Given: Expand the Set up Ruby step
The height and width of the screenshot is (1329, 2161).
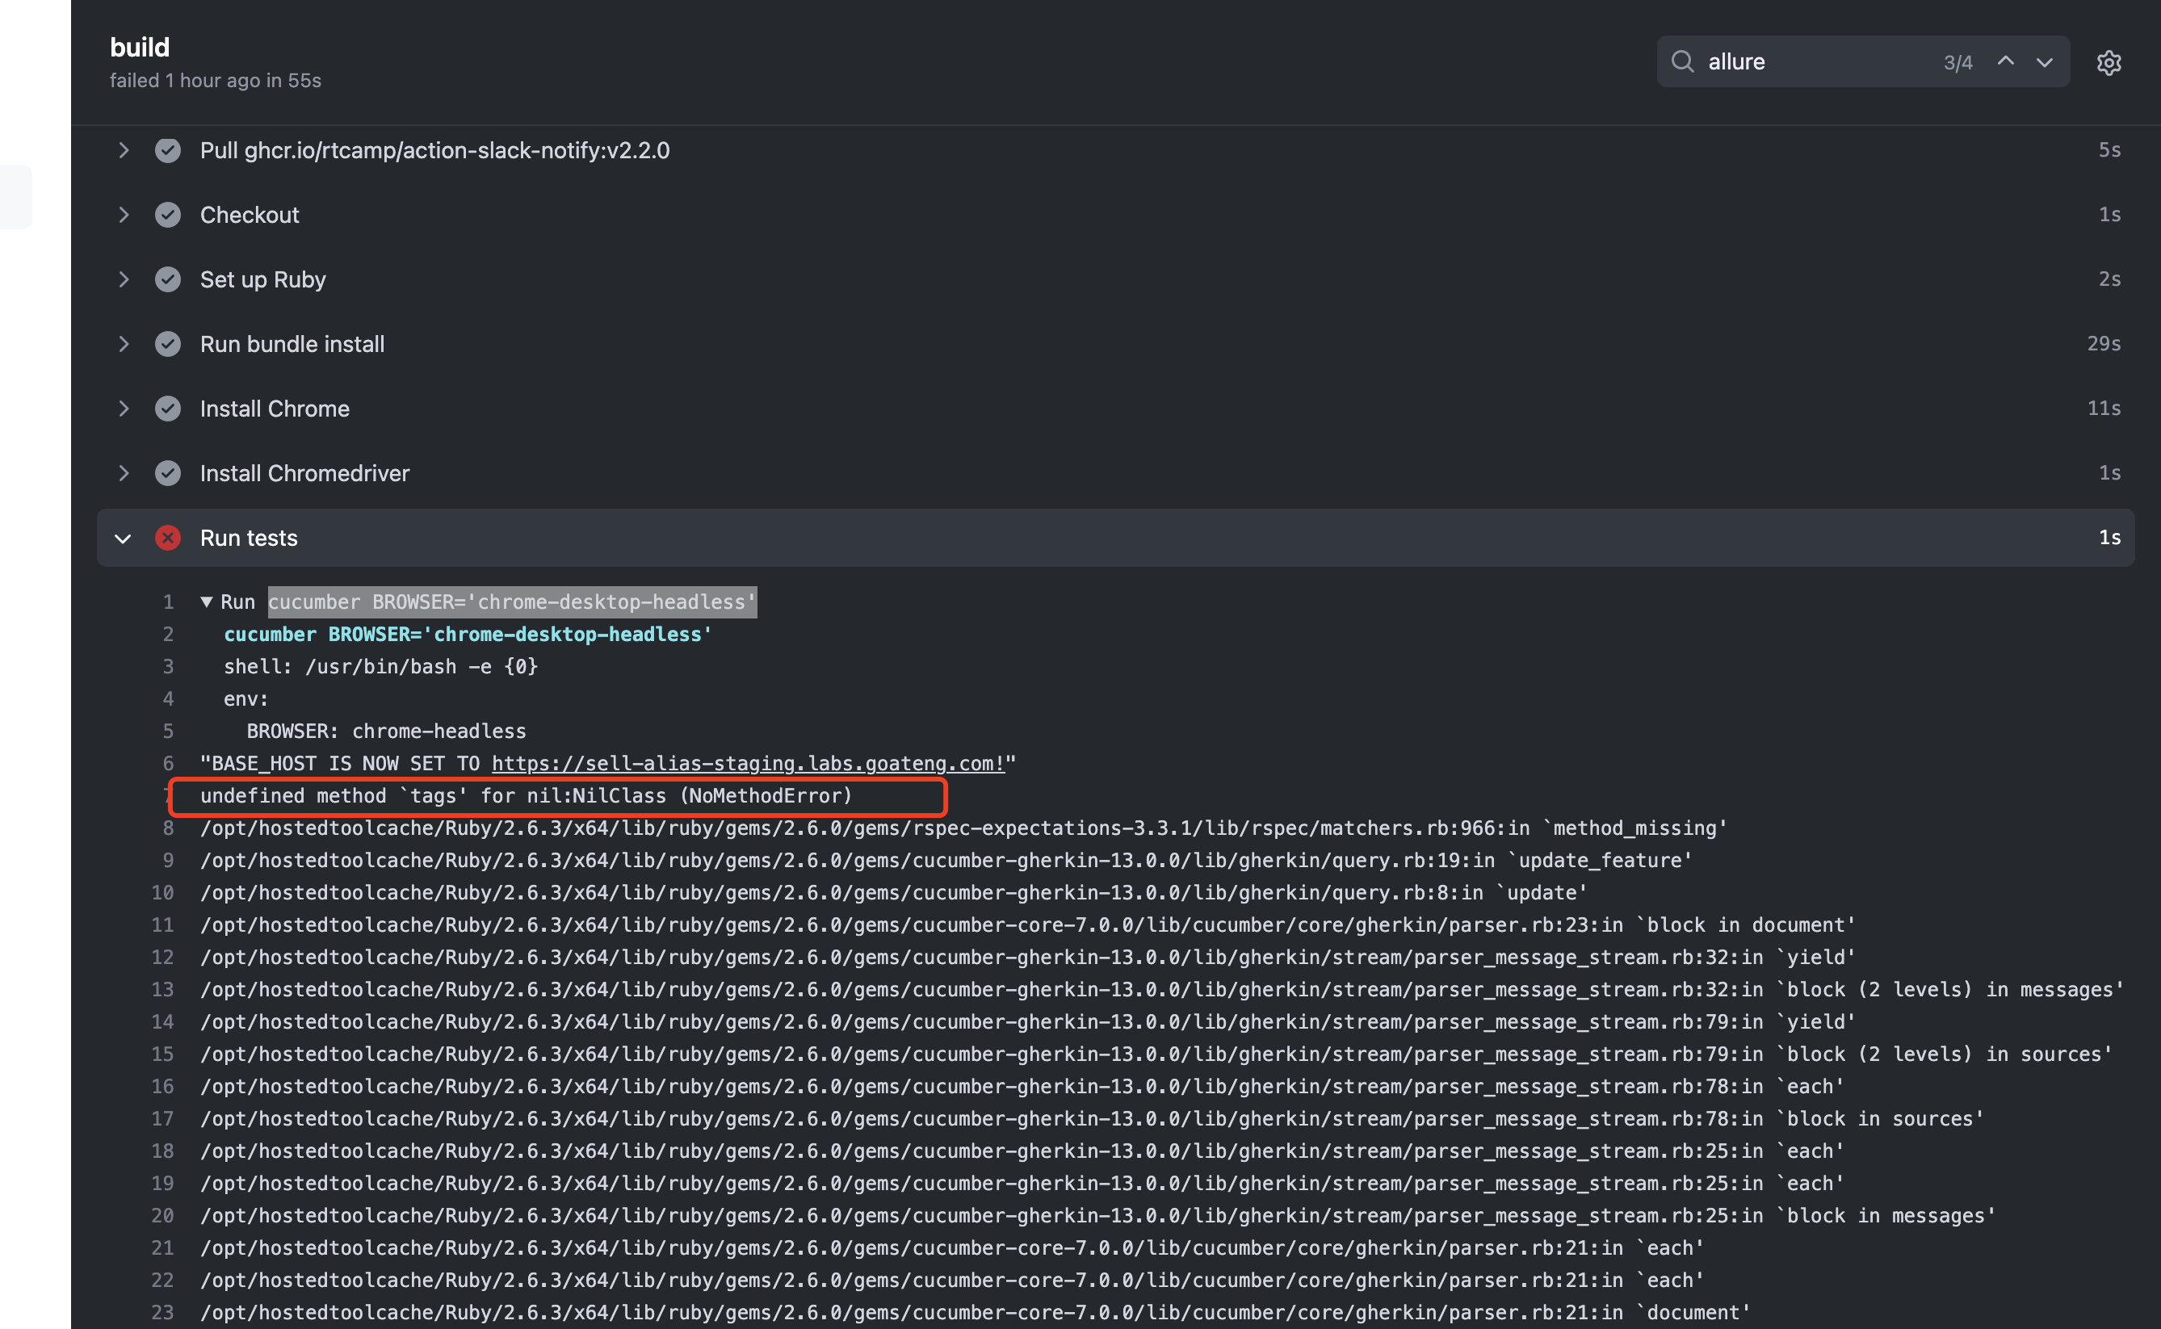Looking at the screenshot, I should click(x=123, y=279).
